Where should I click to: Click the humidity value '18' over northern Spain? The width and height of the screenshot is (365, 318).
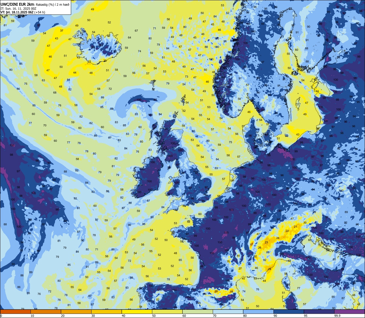232,291
